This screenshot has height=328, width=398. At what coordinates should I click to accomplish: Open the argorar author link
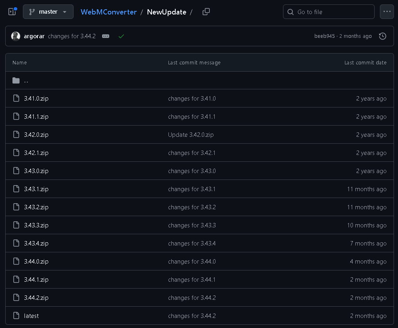[x=34, y=36]
